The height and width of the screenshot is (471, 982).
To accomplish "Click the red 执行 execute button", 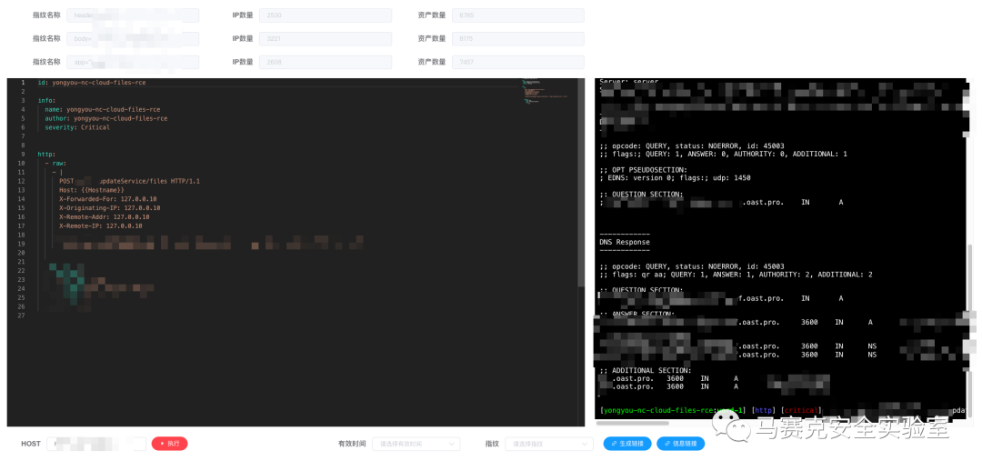I will click(169, 444).
